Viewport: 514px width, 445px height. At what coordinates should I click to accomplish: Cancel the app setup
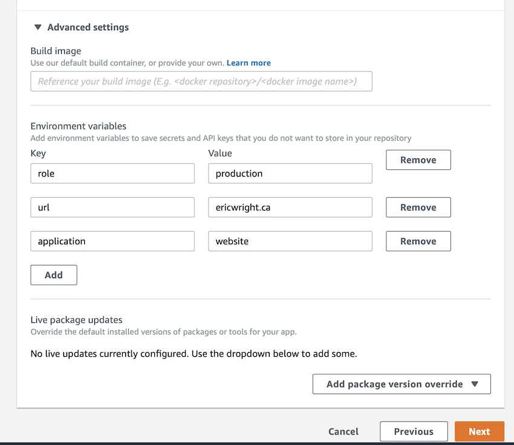click(343, 432)
